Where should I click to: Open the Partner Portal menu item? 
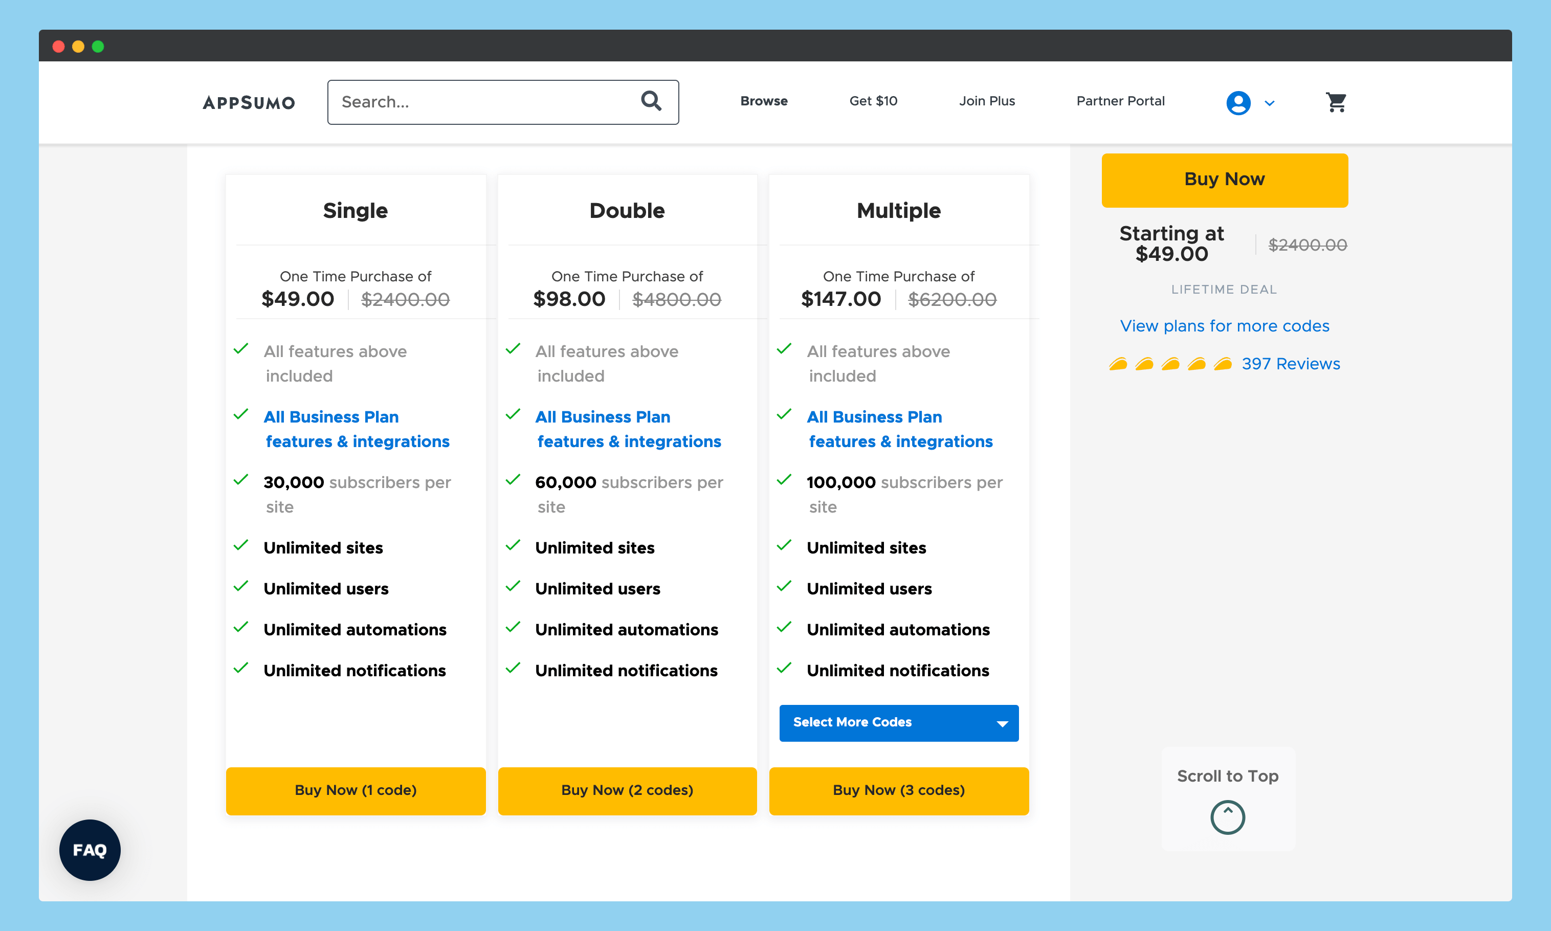pos(1120,101)
